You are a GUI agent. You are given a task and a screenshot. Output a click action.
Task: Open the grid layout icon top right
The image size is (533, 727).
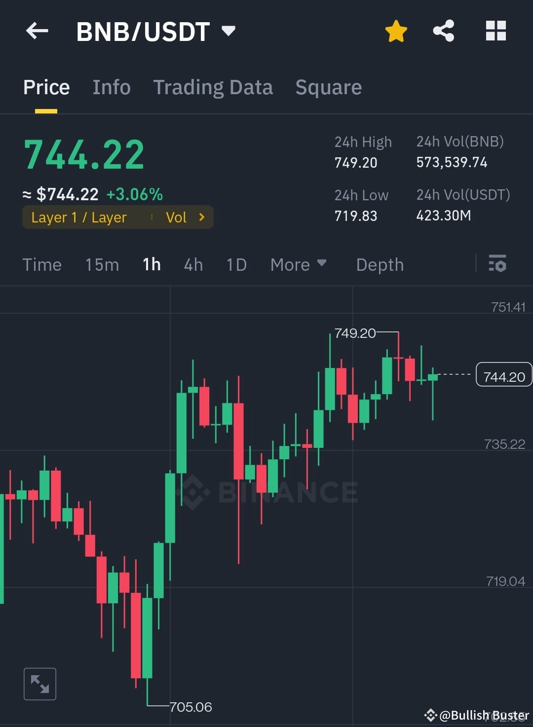coord(495,30)
